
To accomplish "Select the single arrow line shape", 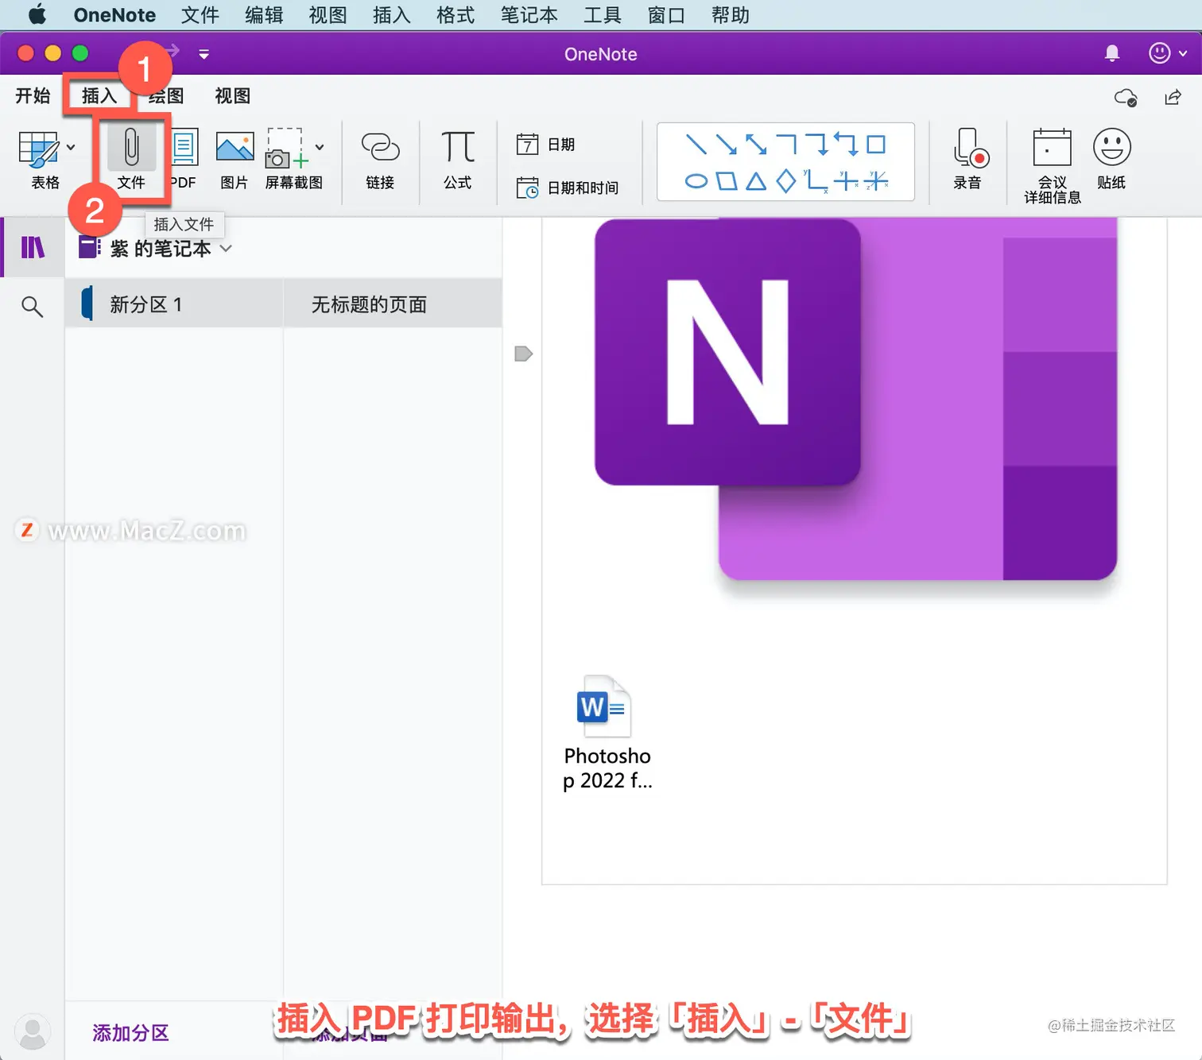I will point(726,145).
